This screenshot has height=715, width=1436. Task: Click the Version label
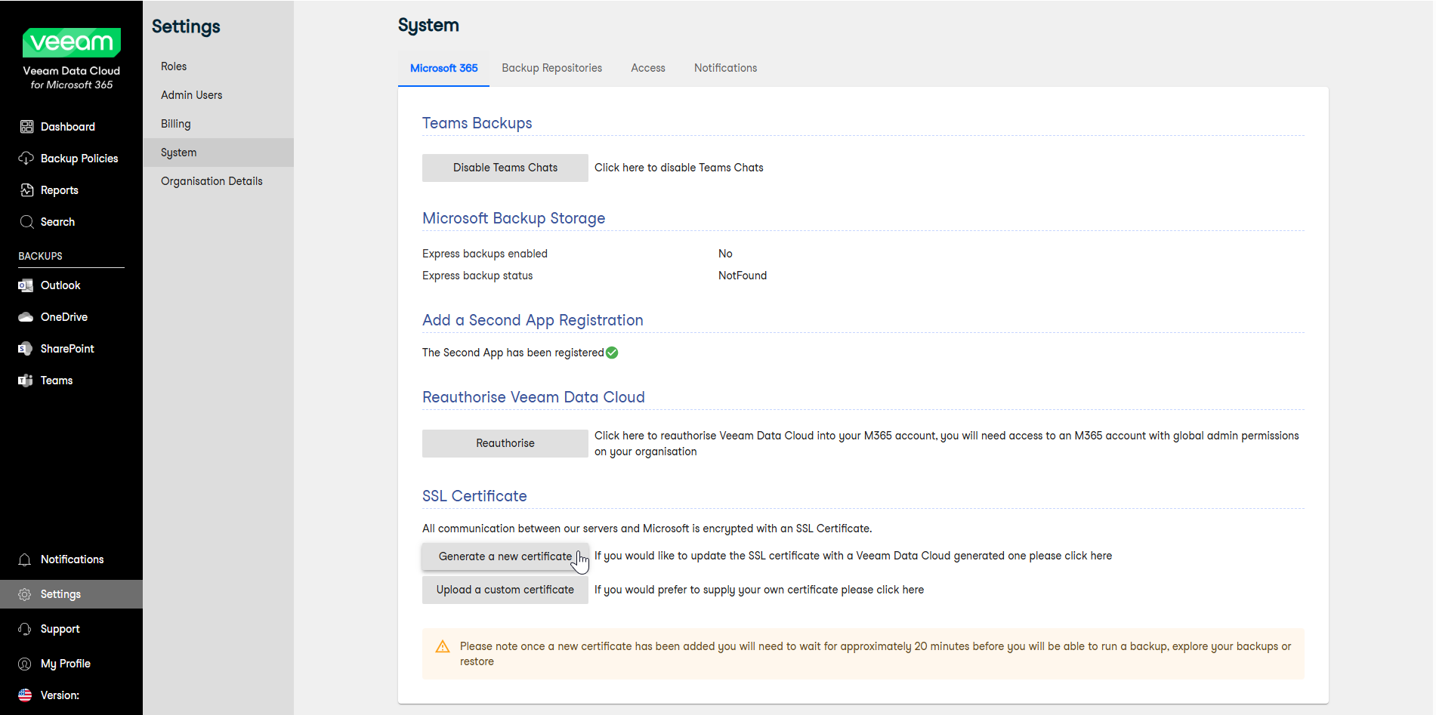pos(60,695)
